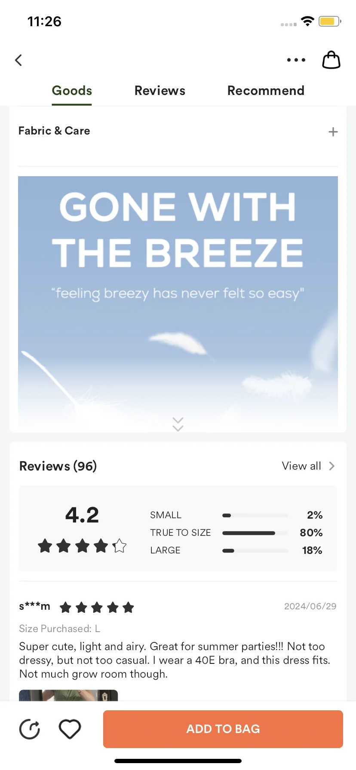Image resolution: width=356 pixels, height=770 pixels.
Task: Tap the share icon beside the heart
Action: point(30,729)
